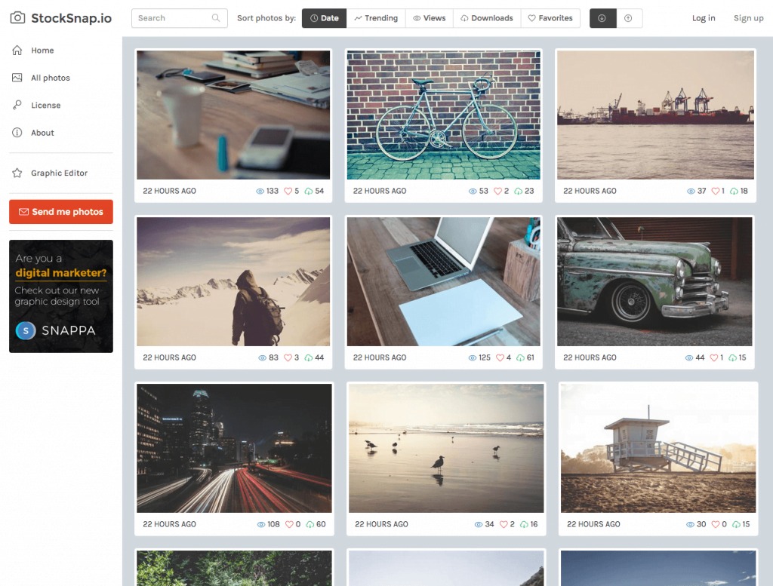Click the Send me photos button

pyautogui.click(x=61, y=212)
